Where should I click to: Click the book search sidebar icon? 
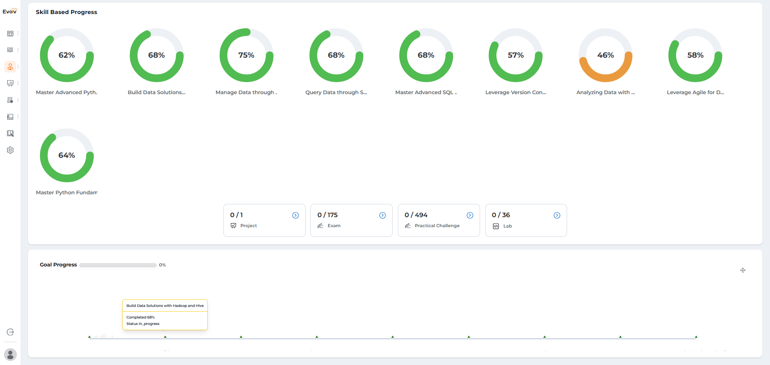point(10,133)
